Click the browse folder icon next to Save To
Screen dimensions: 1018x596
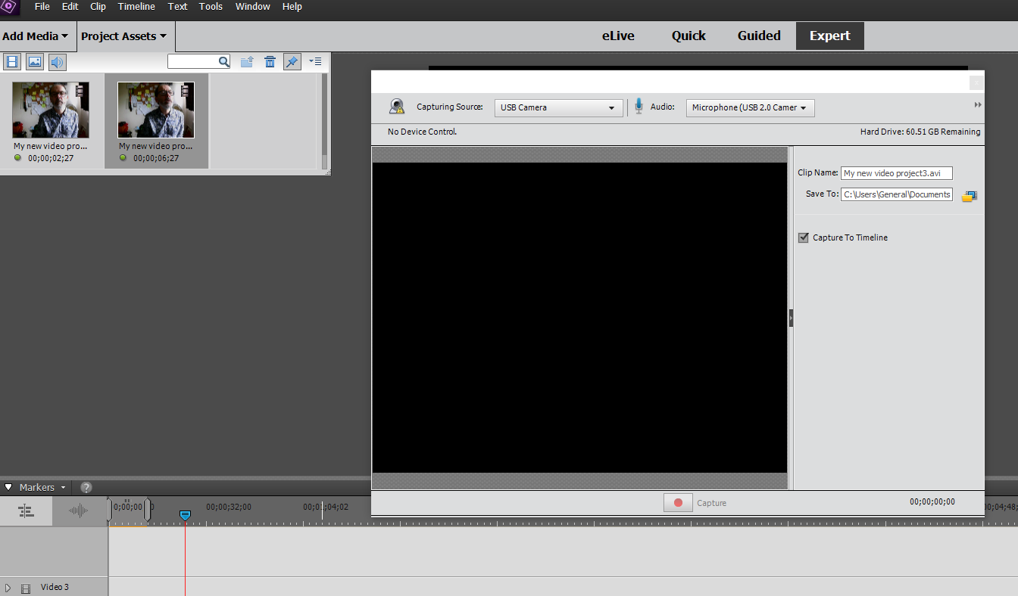(x=969, y=195)
